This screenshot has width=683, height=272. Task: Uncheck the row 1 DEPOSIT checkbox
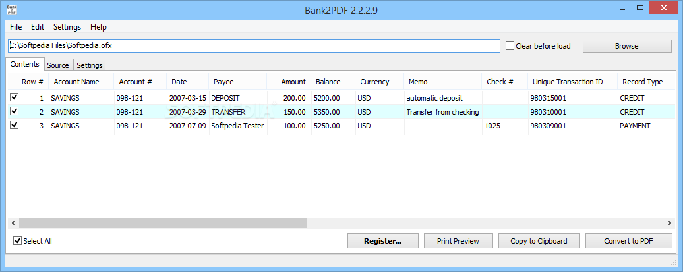click(15, 97)
